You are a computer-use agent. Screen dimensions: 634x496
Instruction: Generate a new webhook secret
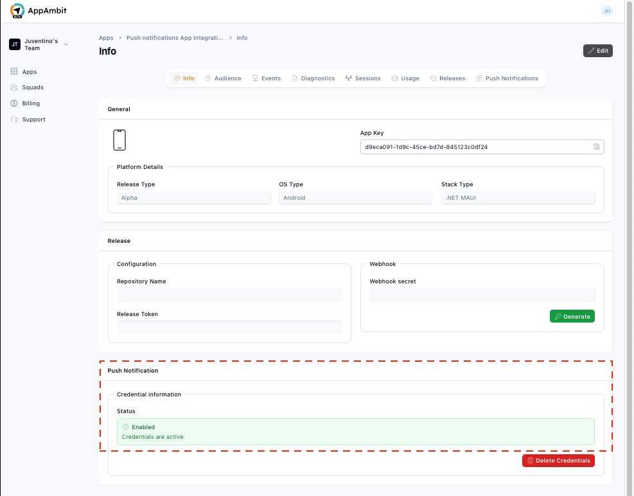(572, 316)
